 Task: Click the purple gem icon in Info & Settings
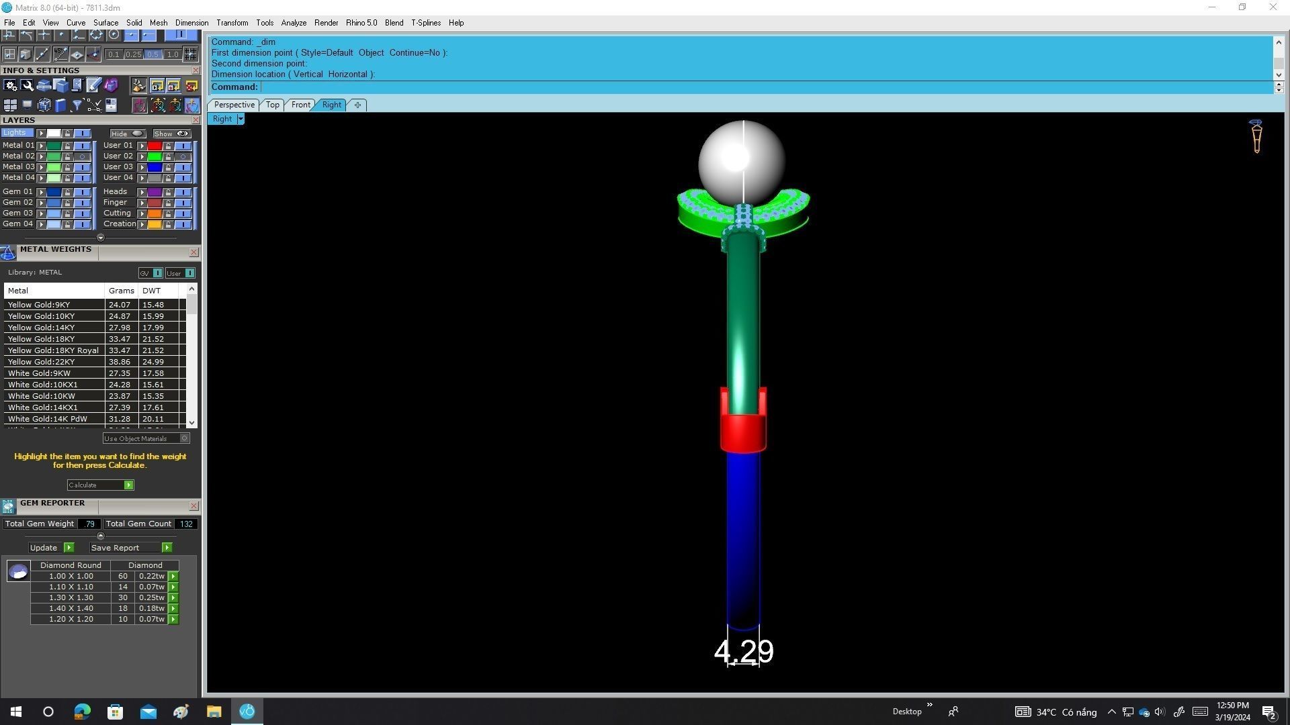point(112,85)
